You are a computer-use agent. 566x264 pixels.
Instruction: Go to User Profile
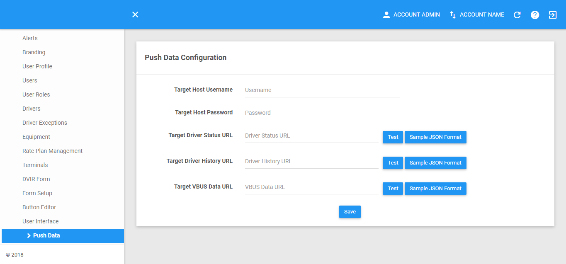point(37,66)
